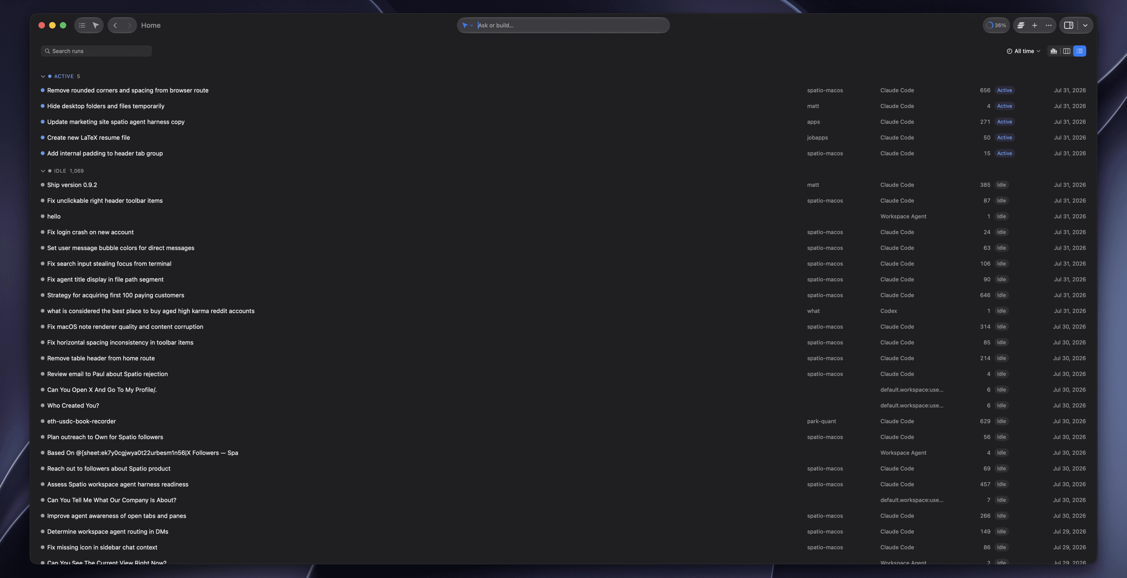Click Active badge on 'Create new LaTeX resume file' row

[1004, 137]
